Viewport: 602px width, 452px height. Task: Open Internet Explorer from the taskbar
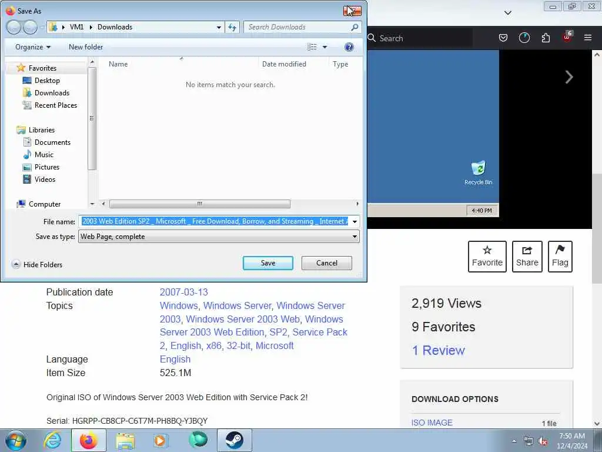[x=52, y=440]
